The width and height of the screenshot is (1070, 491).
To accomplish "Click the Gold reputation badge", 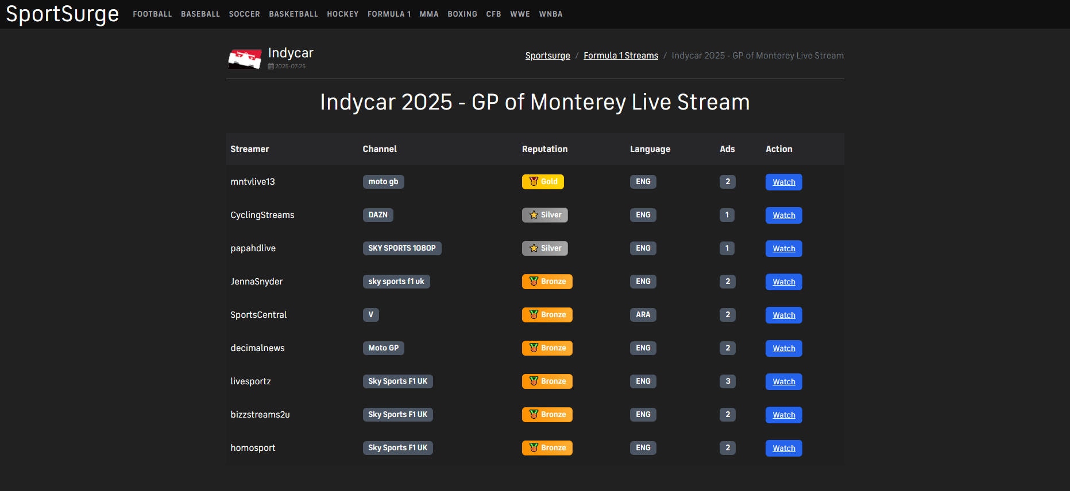I will [x=543, y=182].
